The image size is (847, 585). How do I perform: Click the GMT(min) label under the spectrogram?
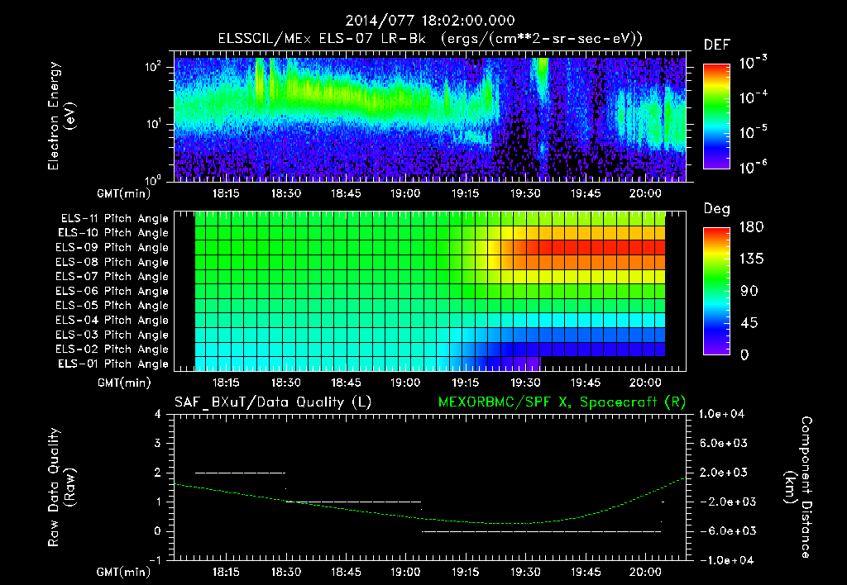[x=124, y=193]
